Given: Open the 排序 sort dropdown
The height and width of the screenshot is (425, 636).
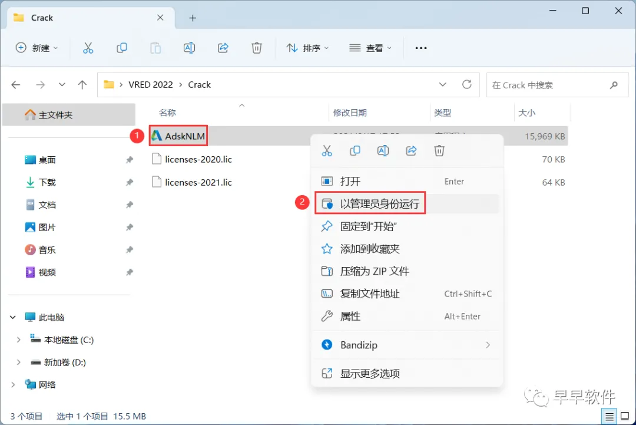Looking at the screenshot, I should tap(307, 48).
